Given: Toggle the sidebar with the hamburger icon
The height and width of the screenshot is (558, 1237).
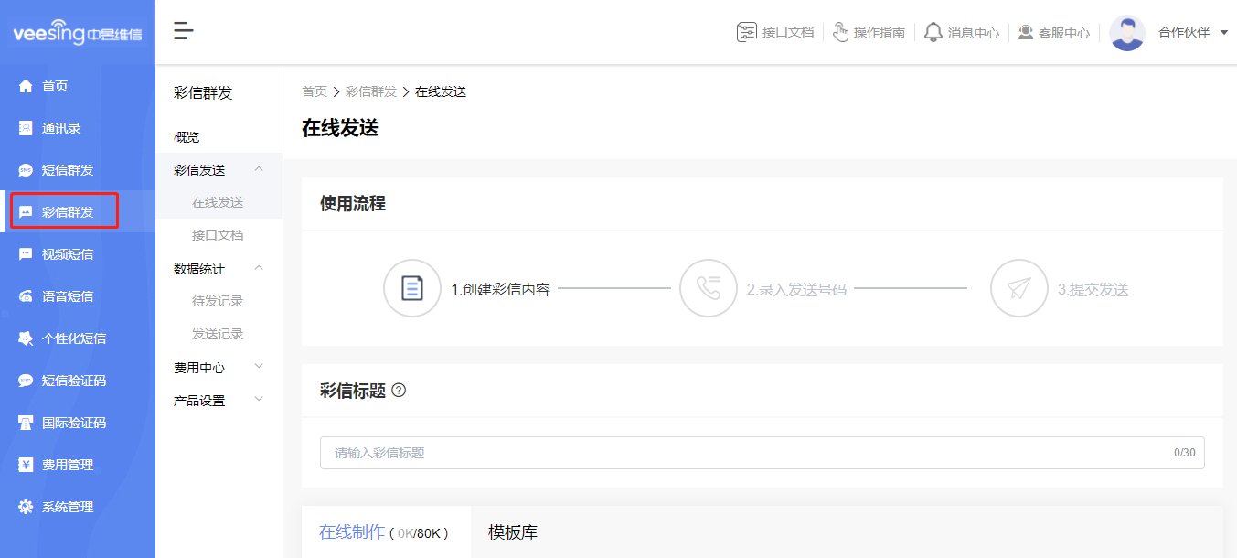Looking at the screenshot, I should (183, 30).
